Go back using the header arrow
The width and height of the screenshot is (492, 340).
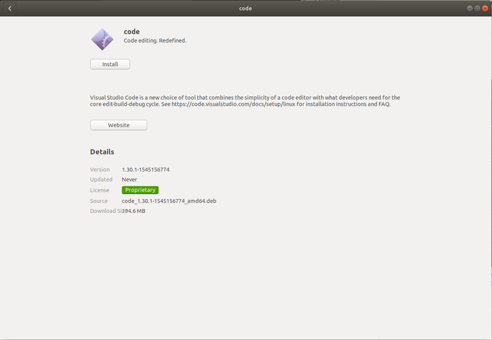pyautogui.click(x=10, y=9)
